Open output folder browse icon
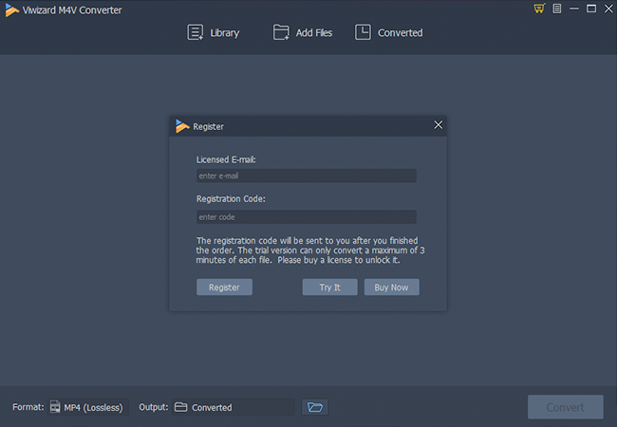The width and height of the screenshot is (617, 427). 315,407
